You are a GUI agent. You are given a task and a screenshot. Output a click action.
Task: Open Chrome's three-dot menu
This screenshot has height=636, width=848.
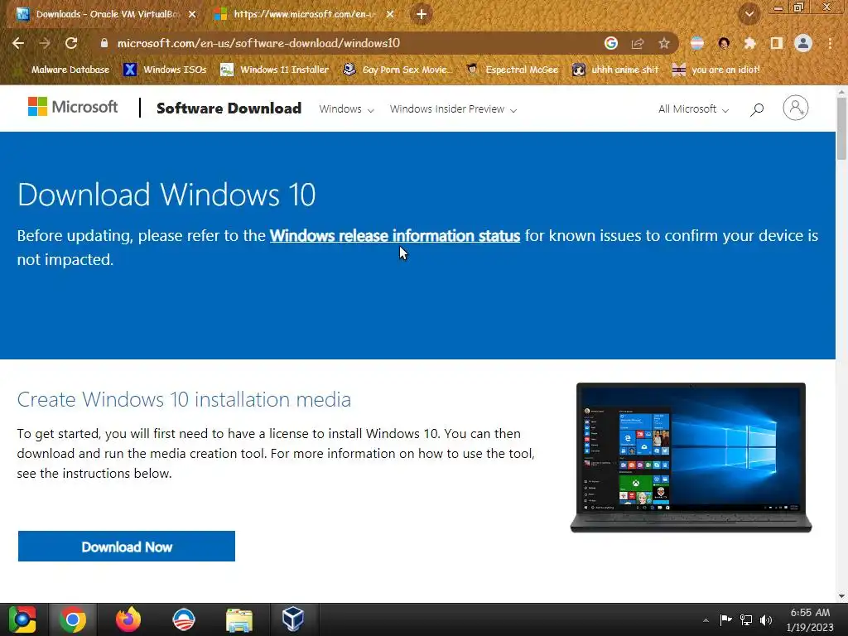coord(830,43)
